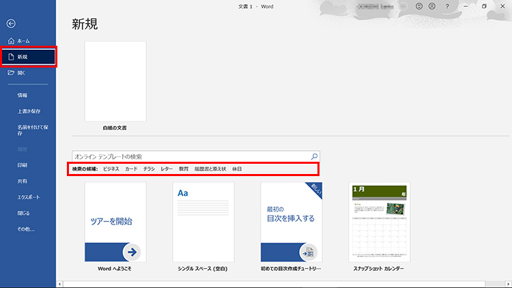Select the 白紙の文書 blank template

(x=115, y=81)
